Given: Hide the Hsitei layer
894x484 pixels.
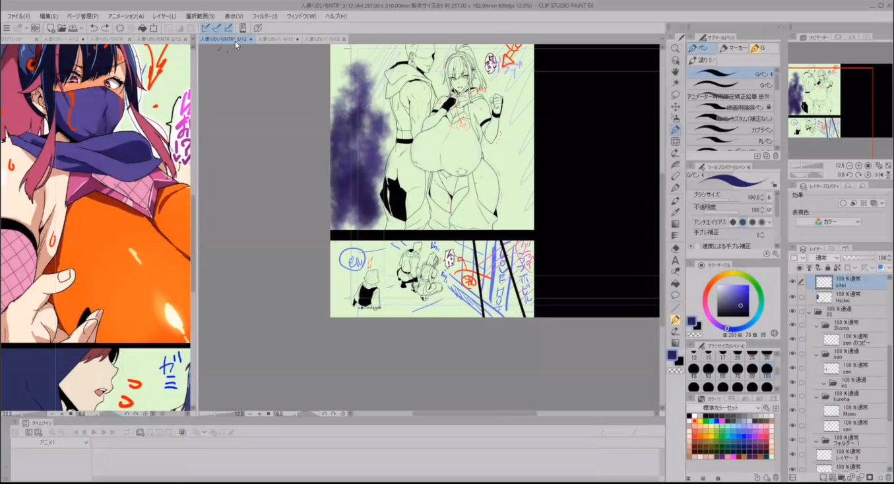Looking at the screenshot, I should tap(792, 297).
